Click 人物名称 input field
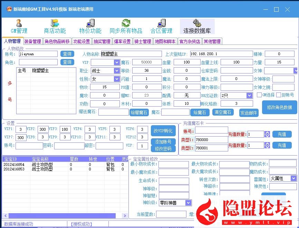Image resolution: width=299 pixels, height=228 pixels. point(131,54)
